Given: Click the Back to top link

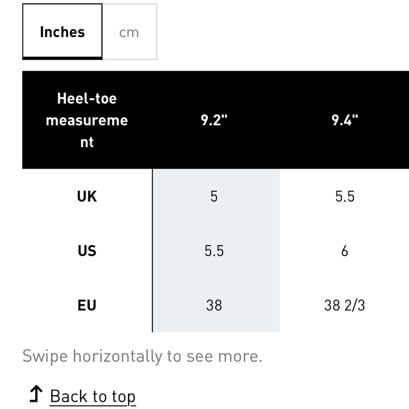Looking at the screenshot, I should (92, 396).
